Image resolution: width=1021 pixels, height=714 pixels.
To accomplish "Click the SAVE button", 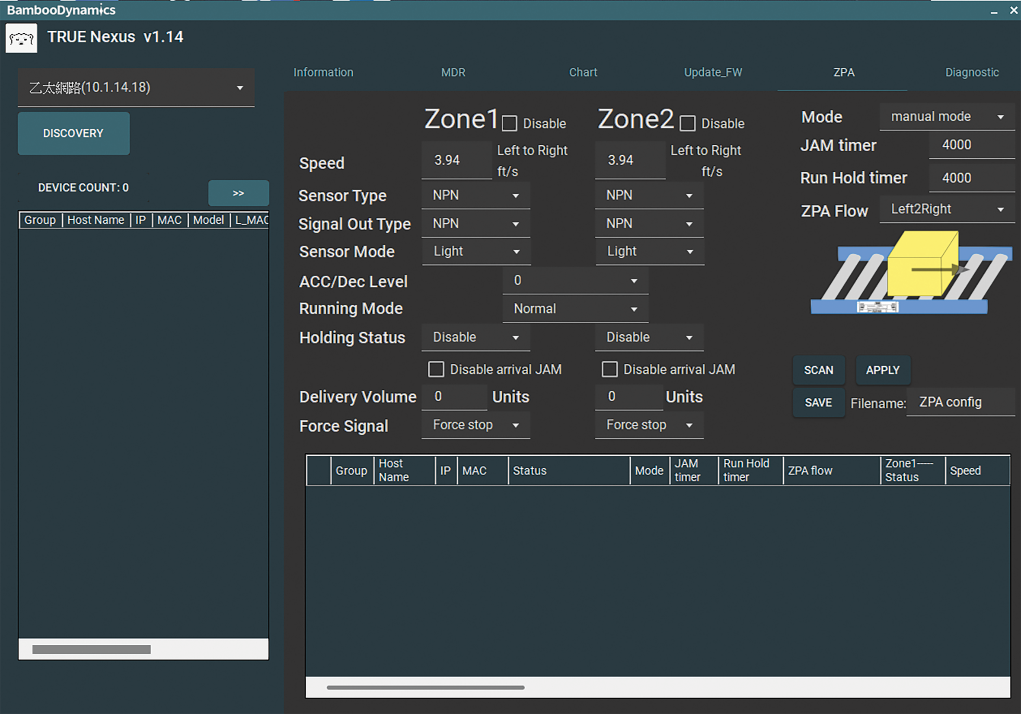I will (x=819, y=403).
